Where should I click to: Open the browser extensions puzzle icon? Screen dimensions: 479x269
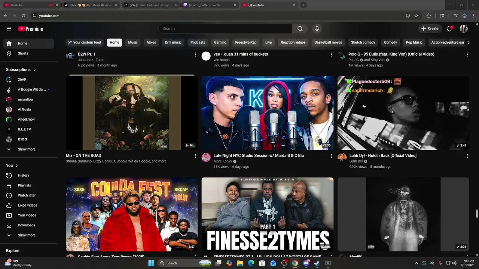429,16
